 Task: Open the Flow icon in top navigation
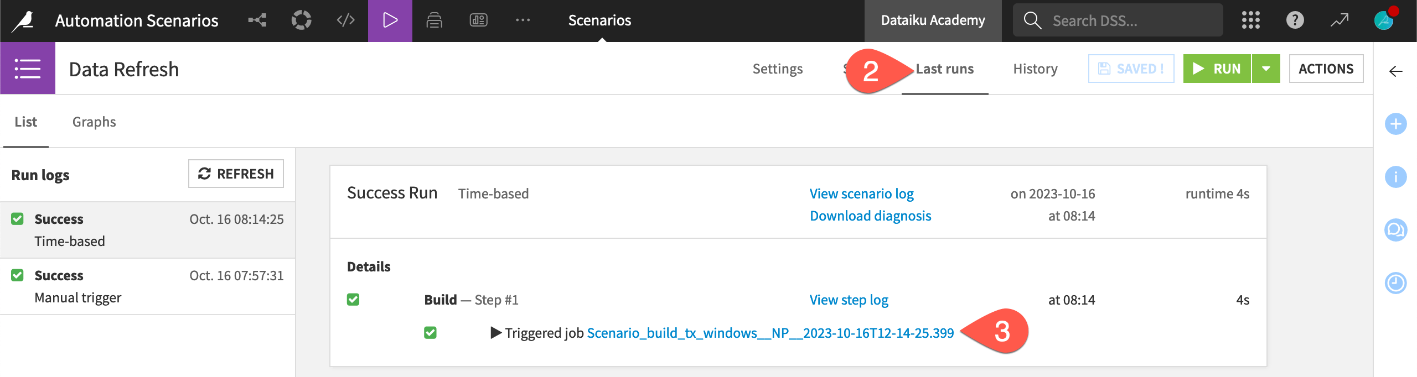257,20
